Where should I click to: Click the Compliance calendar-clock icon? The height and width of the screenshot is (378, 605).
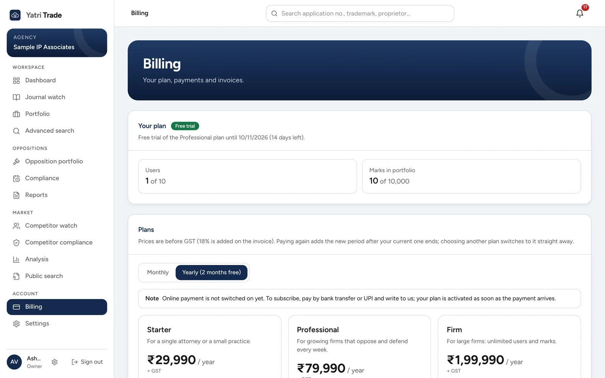point(16,178)
